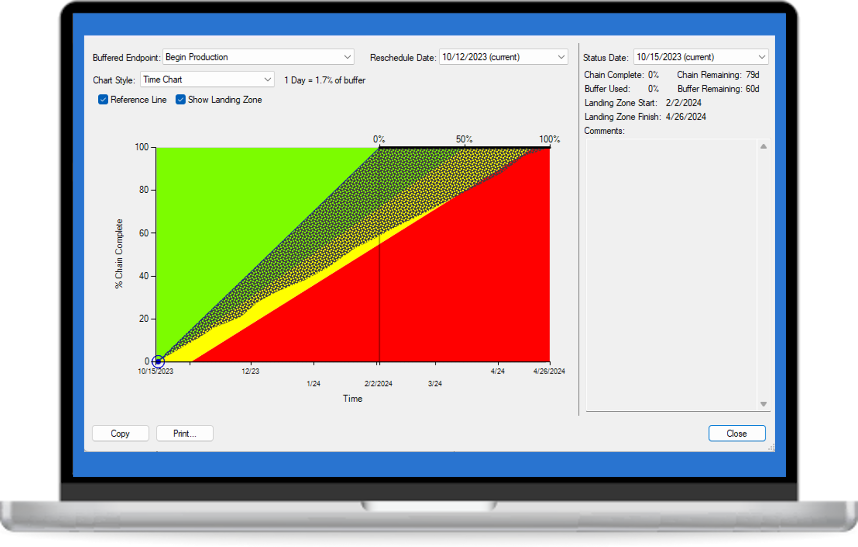Image resolution: width=858 pixels, height=547 pixels.
Task: Click the 100% buffer axis label
Action: (549, 140)
